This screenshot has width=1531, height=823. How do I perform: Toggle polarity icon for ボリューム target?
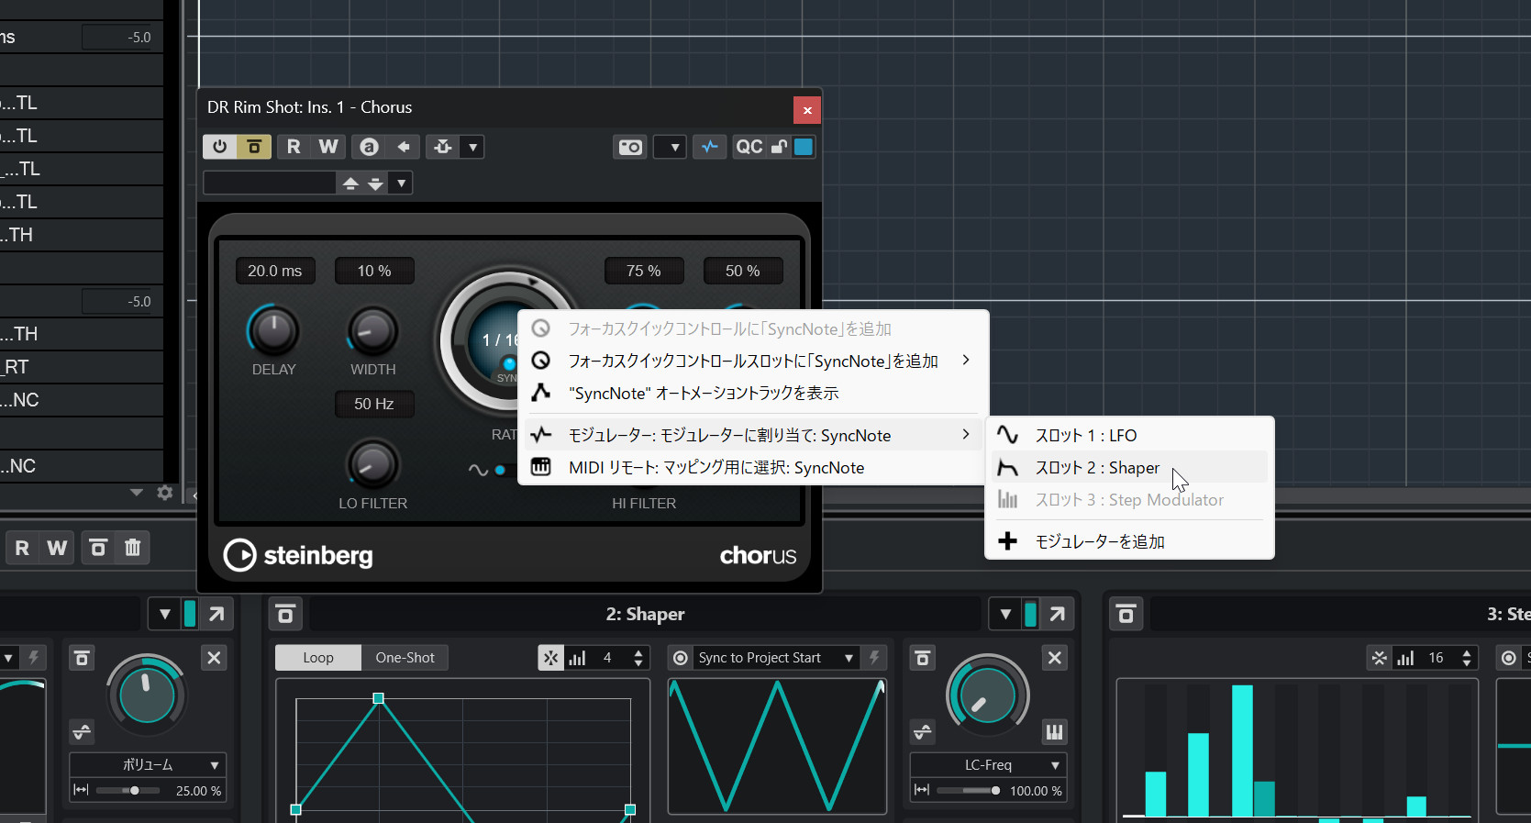82,731
